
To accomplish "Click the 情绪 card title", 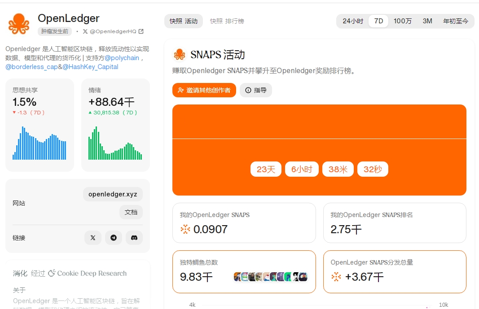I will coord(95,90).
